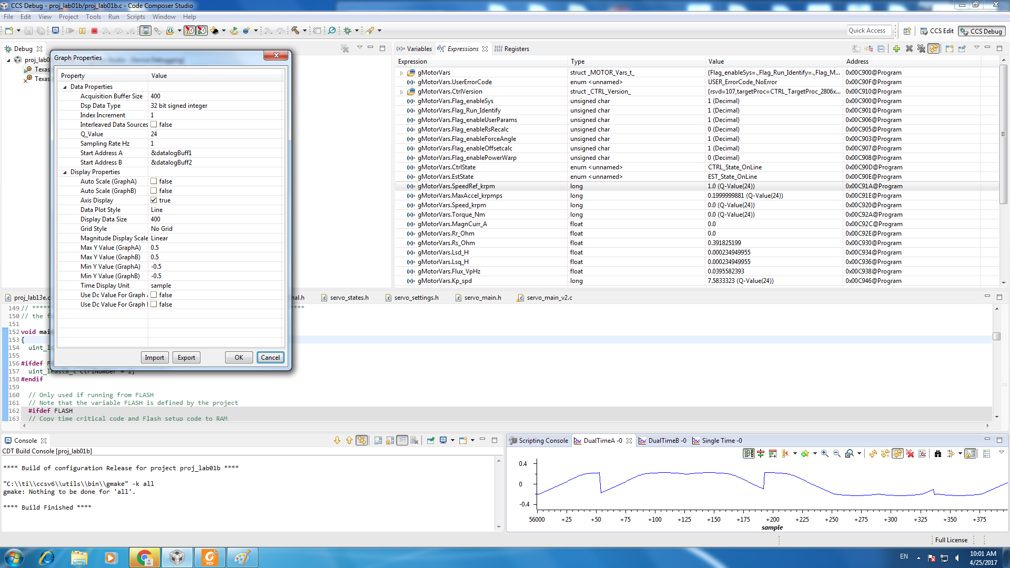This screenshot has width=1010, height=568.
Task: Check the Interleaved Data Sources box
Action: [x=154, y=125]
